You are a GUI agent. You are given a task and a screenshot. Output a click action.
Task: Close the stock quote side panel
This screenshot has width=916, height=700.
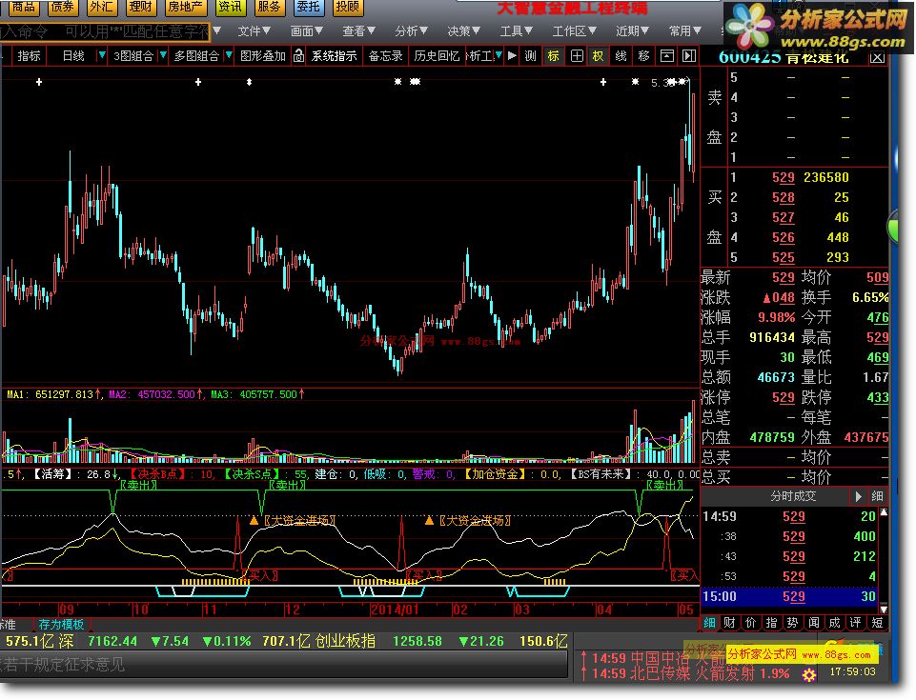[x=877, y=57]
